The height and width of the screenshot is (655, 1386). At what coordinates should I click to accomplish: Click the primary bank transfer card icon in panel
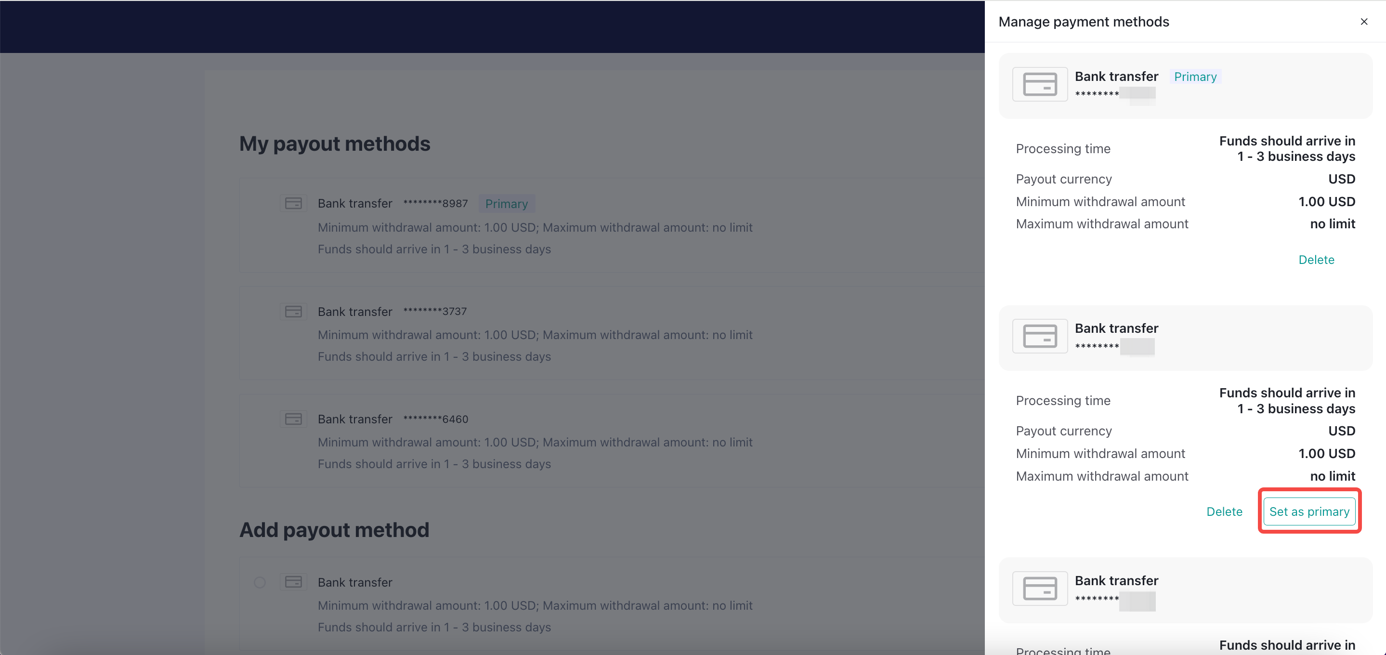[1039, 84]
